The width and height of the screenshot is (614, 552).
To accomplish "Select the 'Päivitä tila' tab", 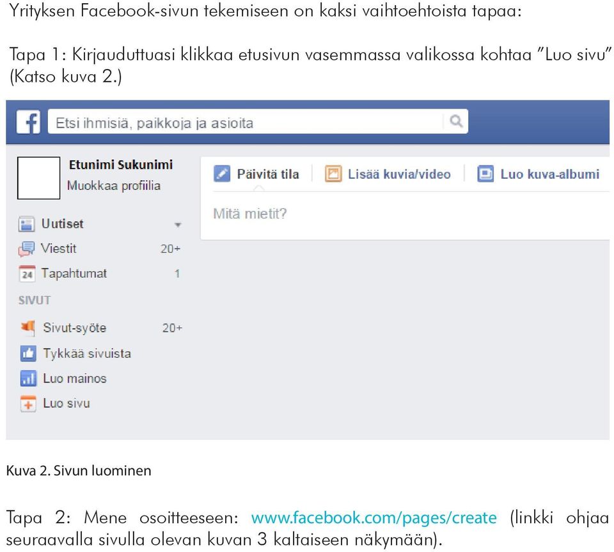I will 268,174.
